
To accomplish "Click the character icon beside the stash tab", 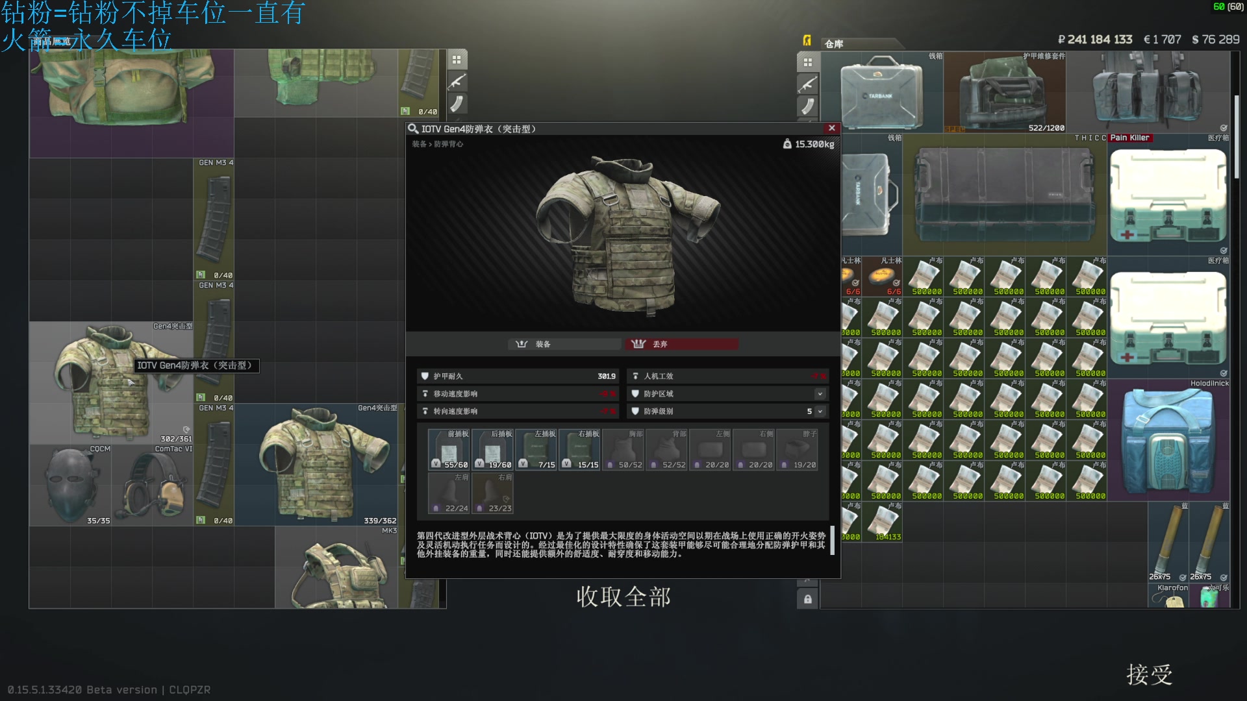I will pyautogui.click(x=807, y=40).
